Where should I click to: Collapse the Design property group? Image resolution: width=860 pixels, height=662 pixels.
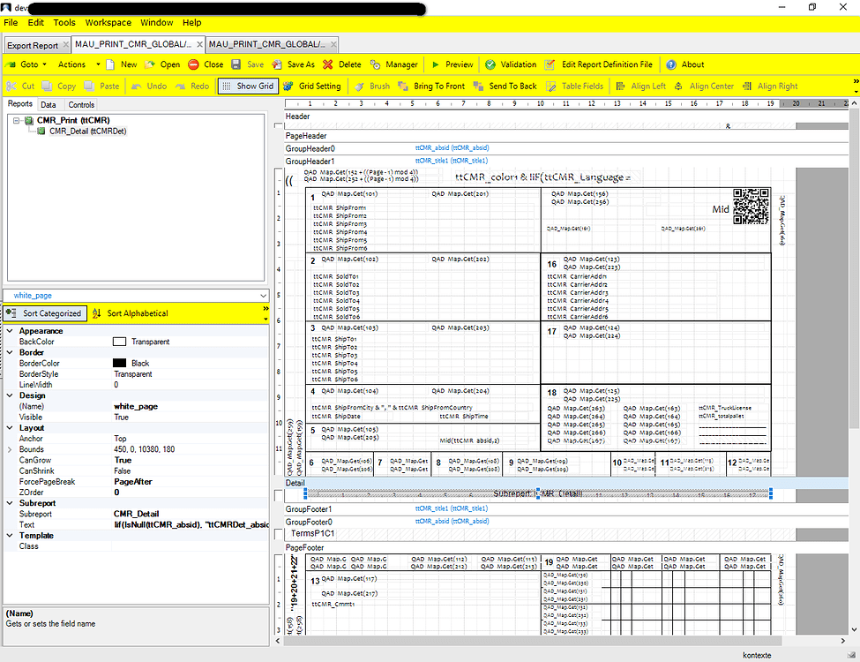pos(10,395)
